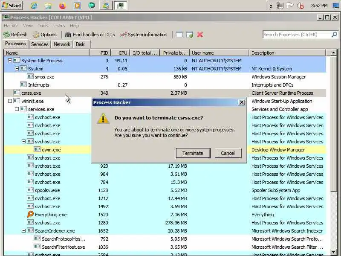Open the View menu
The width and height of the screenshot is (341, 256).
[x=28, y=26]
